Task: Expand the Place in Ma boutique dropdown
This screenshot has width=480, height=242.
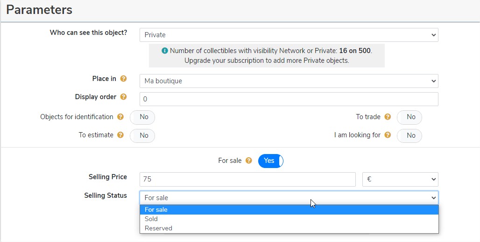Action: pos(289,81)
